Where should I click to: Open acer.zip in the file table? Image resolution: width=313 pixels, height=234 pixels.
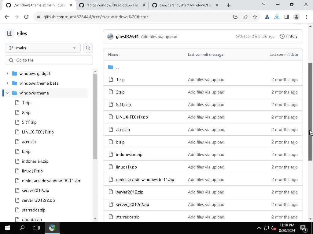pyautogui.click(x=123, y=130)
